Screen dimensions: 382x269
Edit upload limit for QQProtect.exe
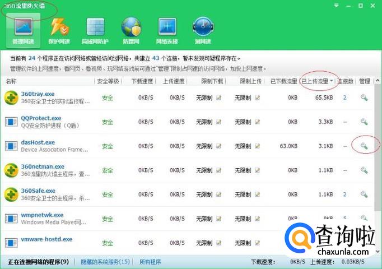257,122
